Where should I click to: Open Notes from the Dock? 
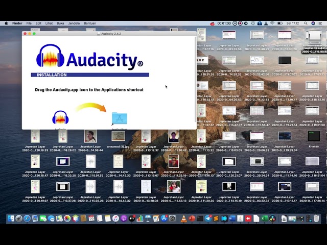(x=108, y=218)
